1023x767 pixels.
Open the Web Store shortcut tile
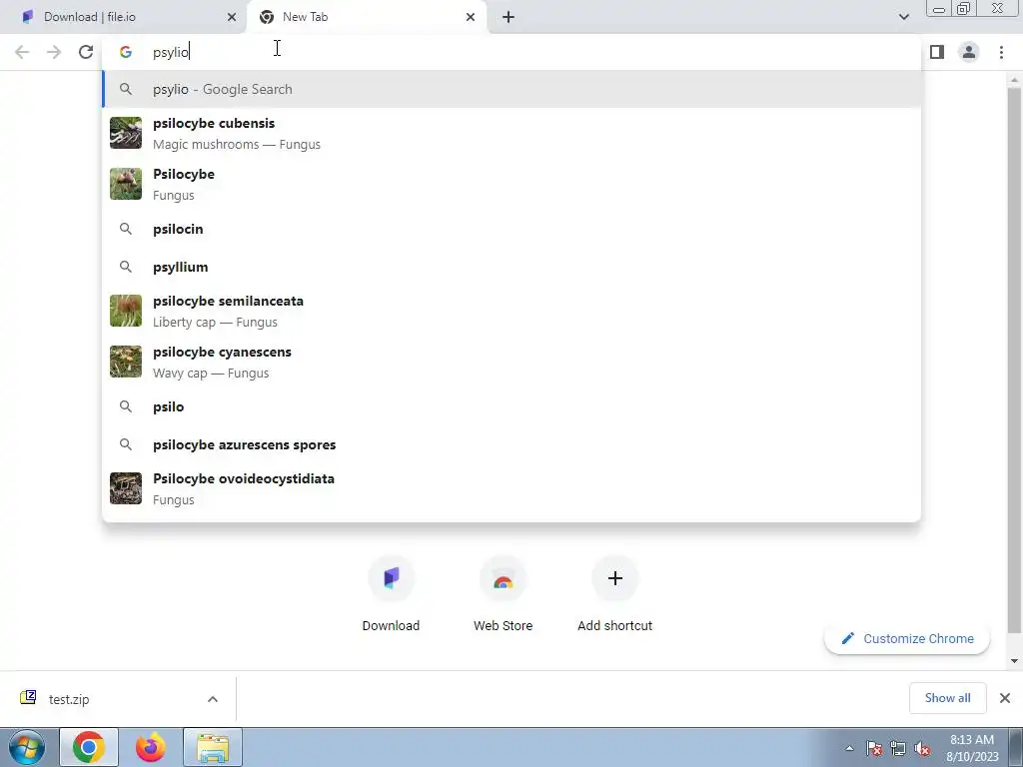(504, 594)
